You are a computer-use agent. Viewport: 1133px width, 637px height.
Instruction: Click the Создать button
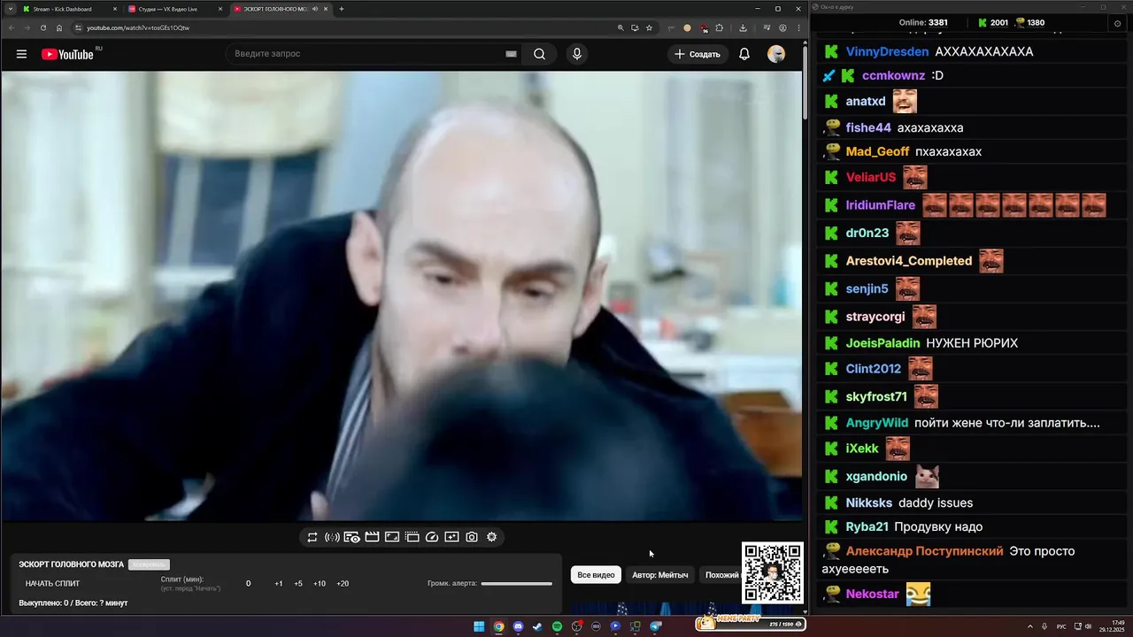click(698, 54)
